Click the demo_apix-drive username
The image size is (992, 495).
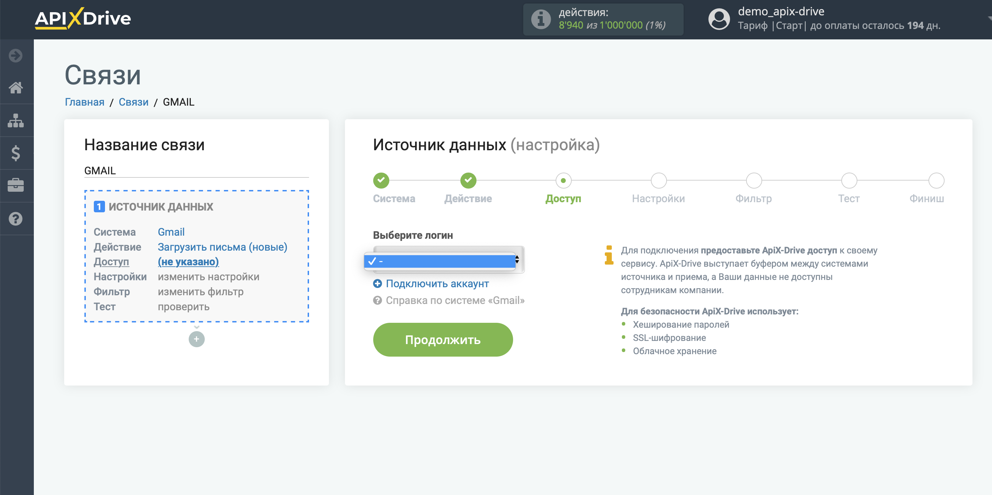(x=781, y=12)
